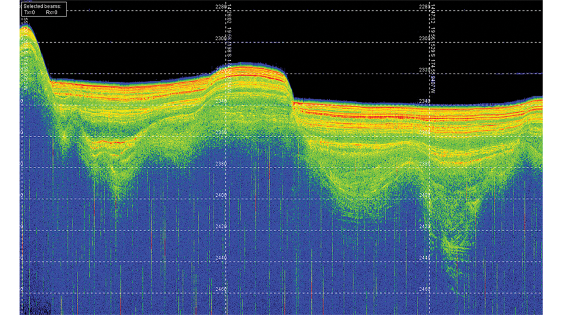Click the 2280 depth label near 14:26:02 marker

click(x=221, y=7)
